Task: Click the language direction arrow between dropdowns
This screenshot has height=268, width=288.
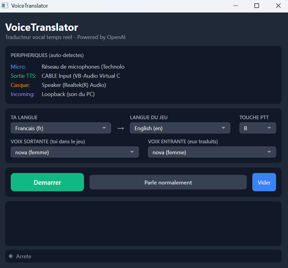Action: tap(120, 128)
